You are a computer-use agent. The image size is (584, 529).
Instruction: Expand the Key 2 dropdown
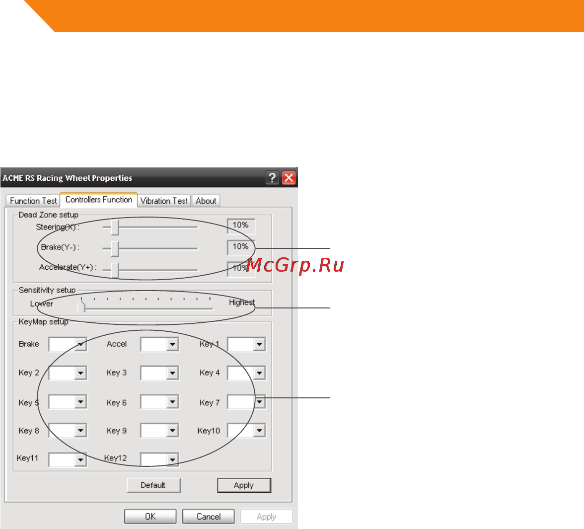coord(80,373)
